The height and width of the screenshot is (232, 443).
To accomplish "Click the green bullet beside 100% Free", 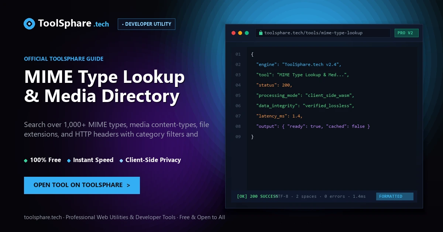I will (26, 161).
